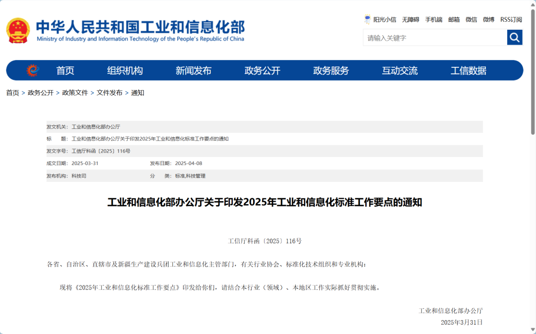The height and width of the screenshot is (334, 536).
Task: Go to 新闻发布 section
Action: pyautogui.click(x=194, y=71)
